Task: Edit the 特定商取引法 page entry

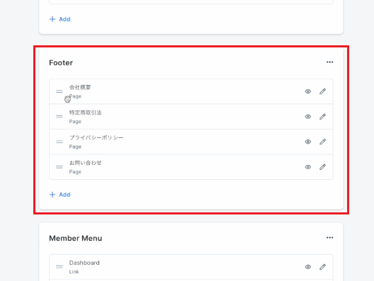Action: [x=322, y=117]
